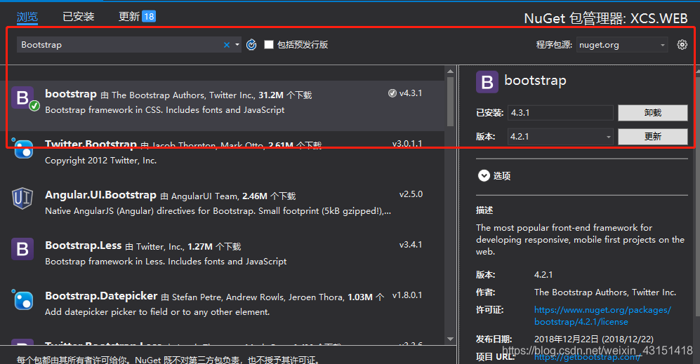Switch to the 更新 tab
The height and width of the screenshot is (364, 700).
[129, 17]
